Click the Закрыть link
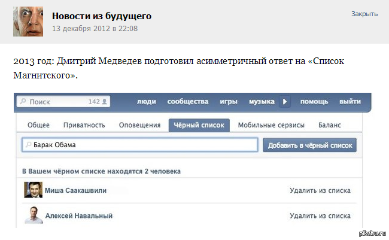 click(x=364, y=13)
